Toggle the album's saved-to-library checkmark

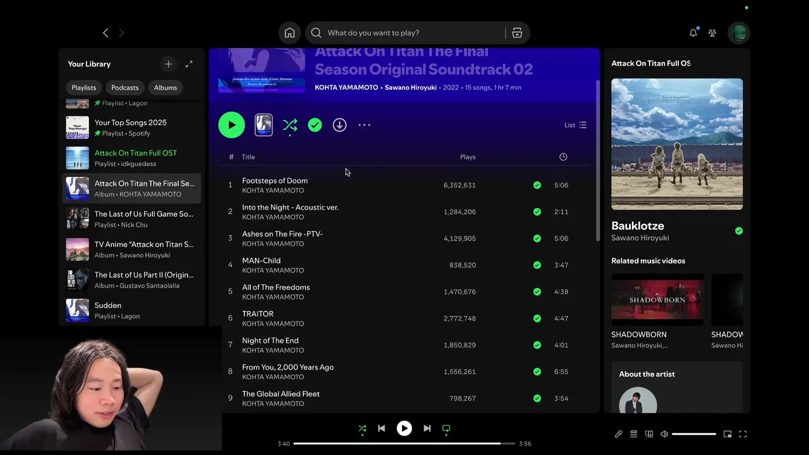click(x=315, y=124)
